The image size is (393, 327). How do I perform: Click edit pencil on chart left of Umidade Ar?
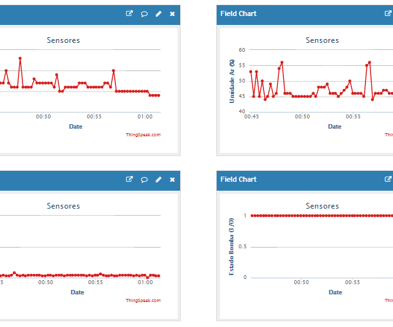pos(158,13)
